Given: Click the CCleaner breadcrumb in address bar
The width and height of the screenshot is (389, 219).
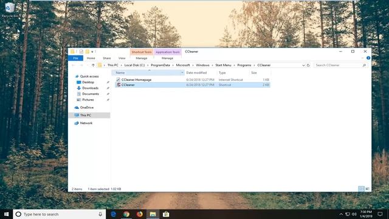Looking at the screenshot, I should coord(264,65).
